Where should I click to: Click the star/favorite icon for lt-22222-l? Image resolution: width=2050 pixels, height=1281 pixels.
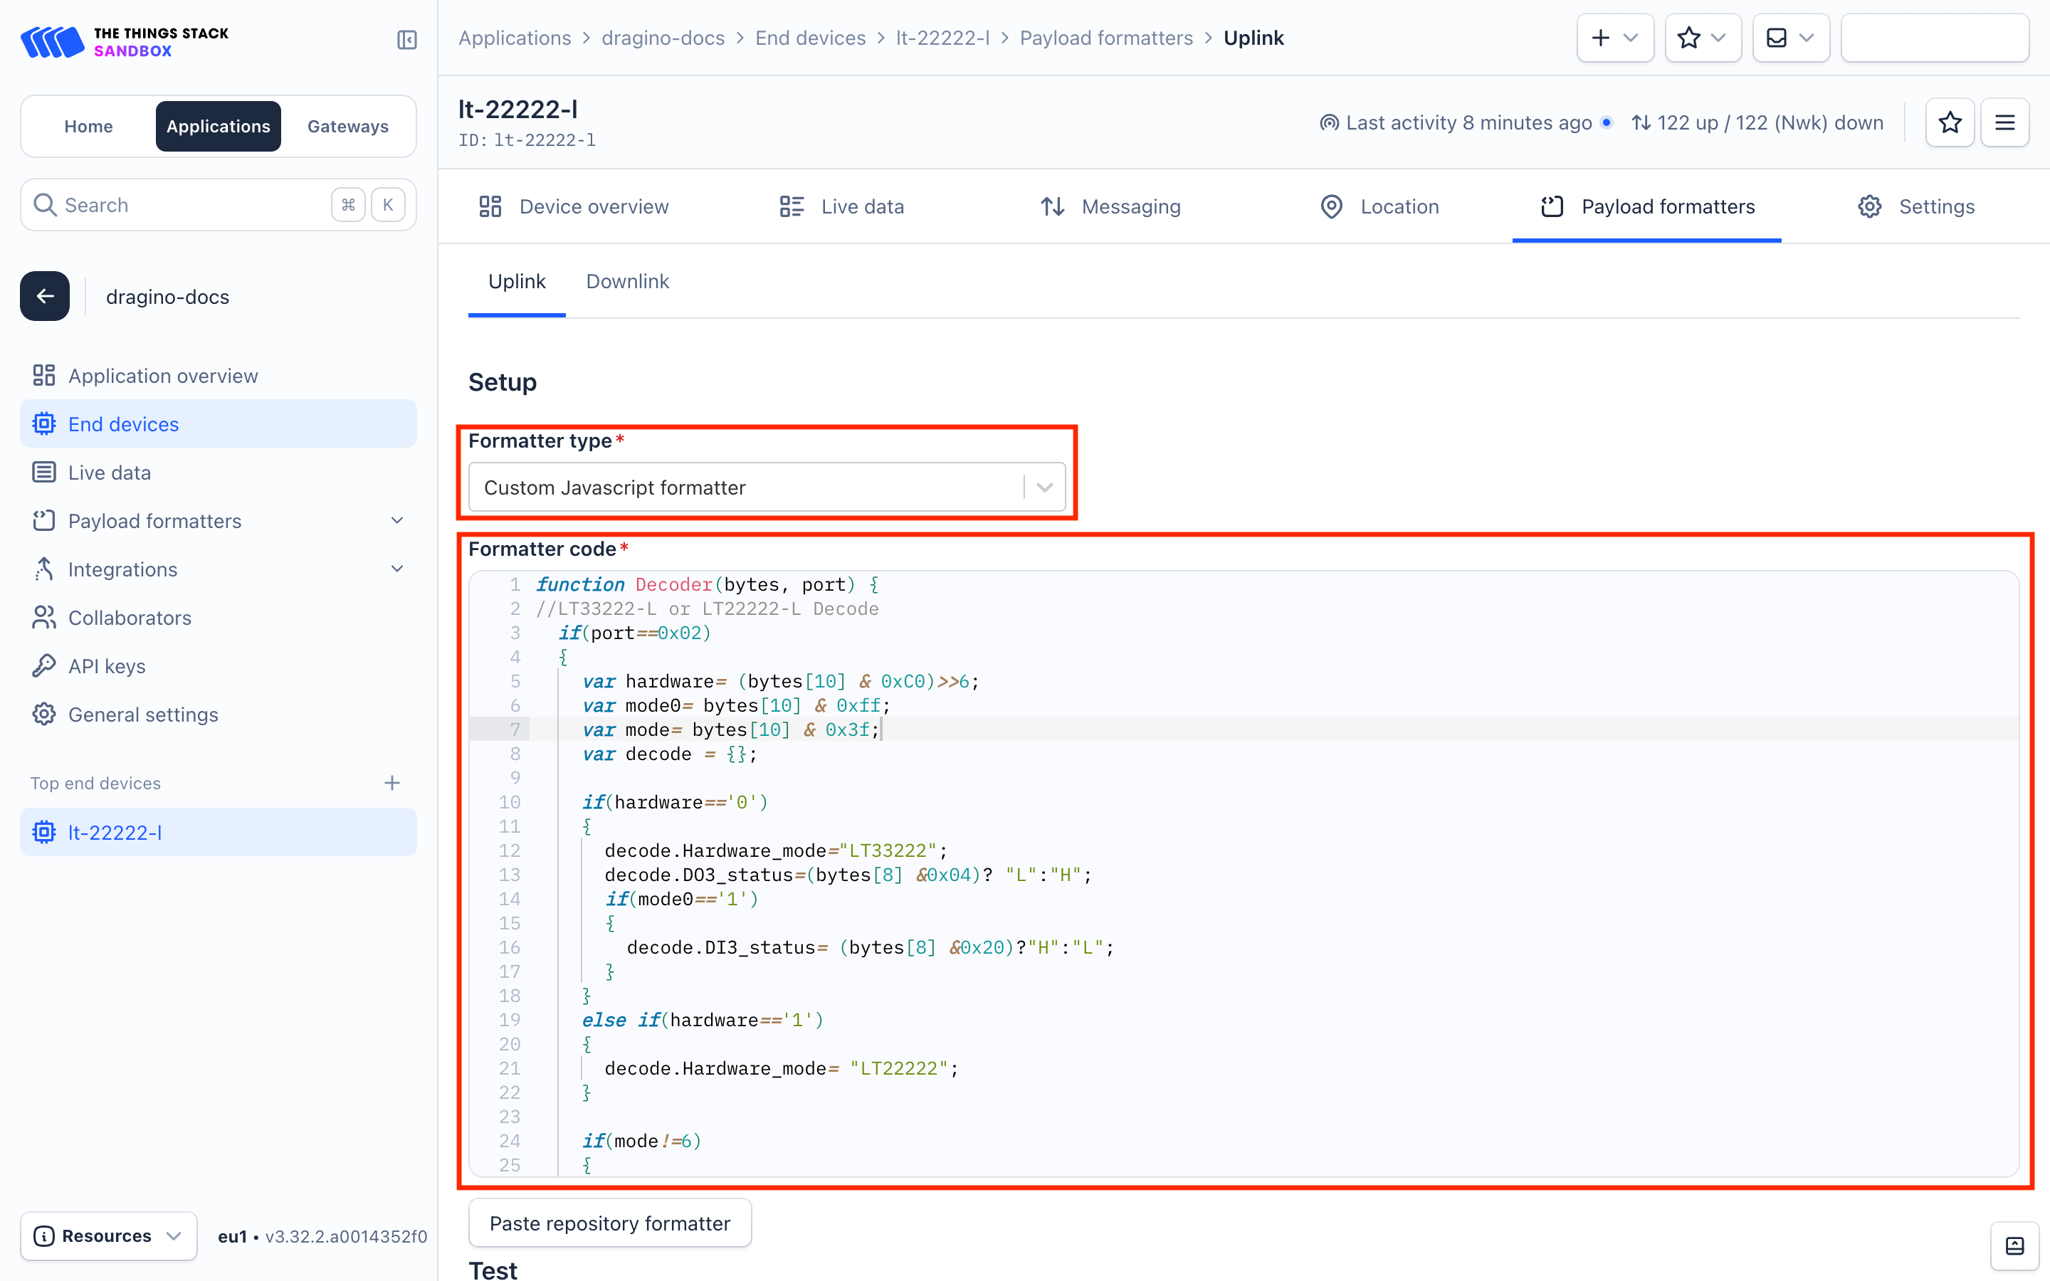click(1950, 122)
